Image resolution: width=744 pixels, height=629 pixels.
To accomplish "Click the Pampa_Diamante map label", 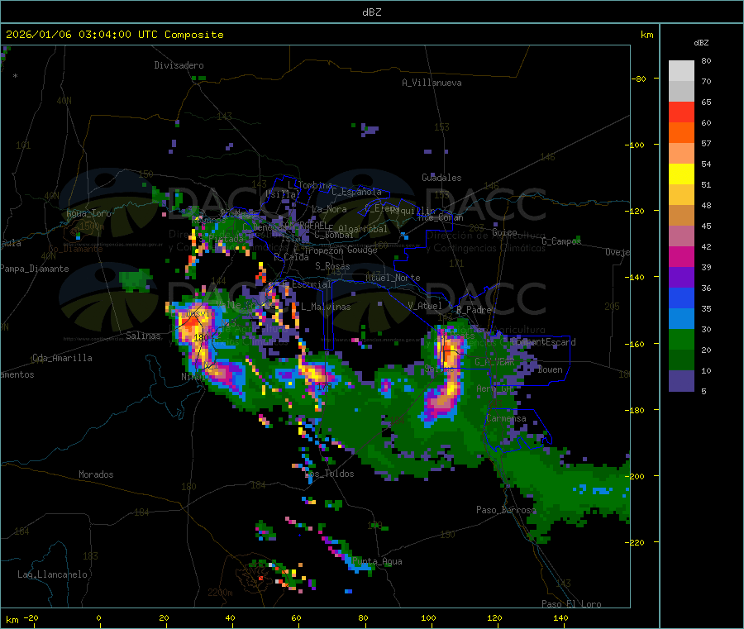I will click(35, 269).
